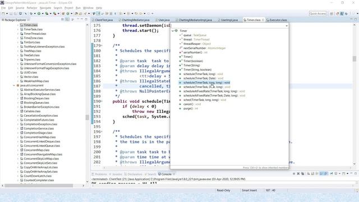Collapse the javadoc fold at line 179
Viewport: 359px width, 202px height.
pos(102,45)
